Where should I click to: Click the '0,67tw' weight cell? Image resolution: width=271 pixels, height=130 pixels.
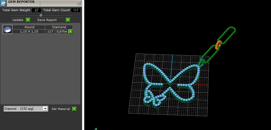62,32
